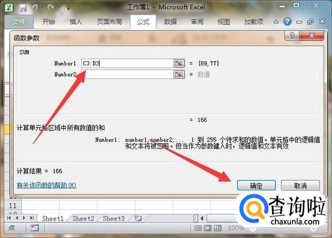Minimize the ribbon with the caret icon
The image size is (332, 238).
[276, 22]
